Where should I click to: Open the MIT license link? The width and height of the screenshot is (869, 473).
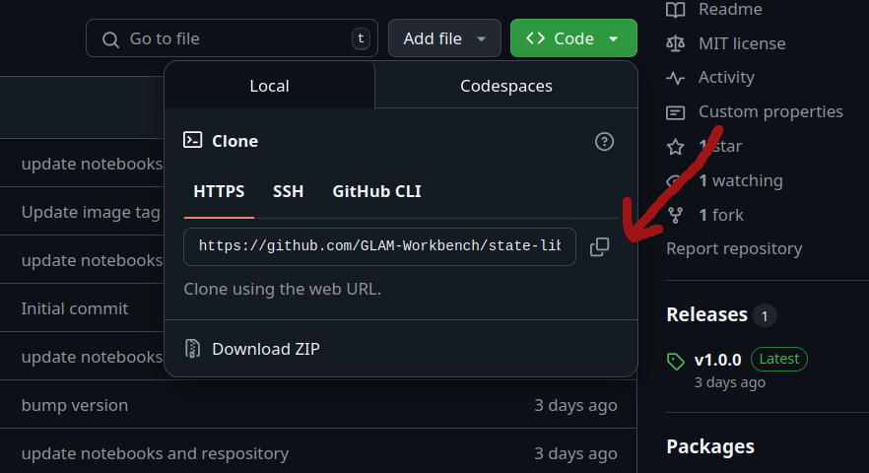(x=742, y=43)
